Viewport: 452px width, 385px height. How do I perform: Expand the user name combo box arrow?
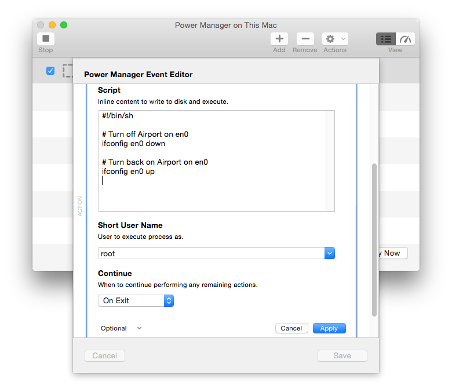pos(330,253)
